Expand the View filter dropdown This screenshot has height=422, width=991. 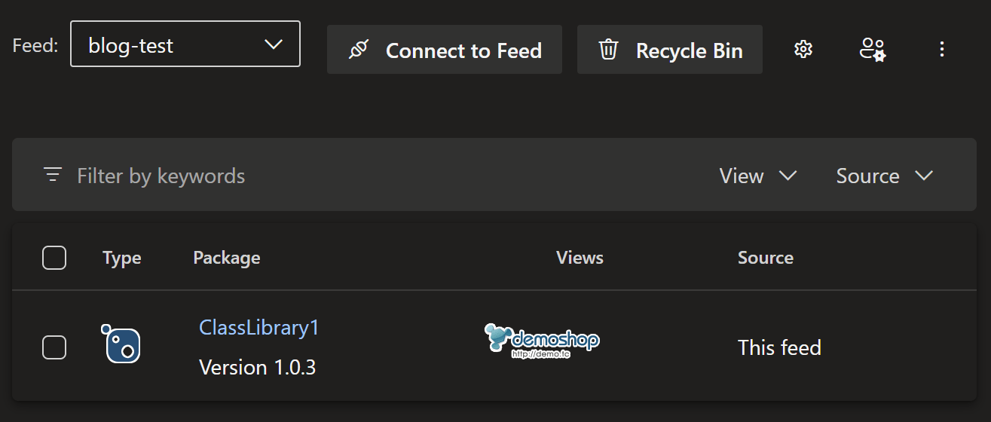757,176
